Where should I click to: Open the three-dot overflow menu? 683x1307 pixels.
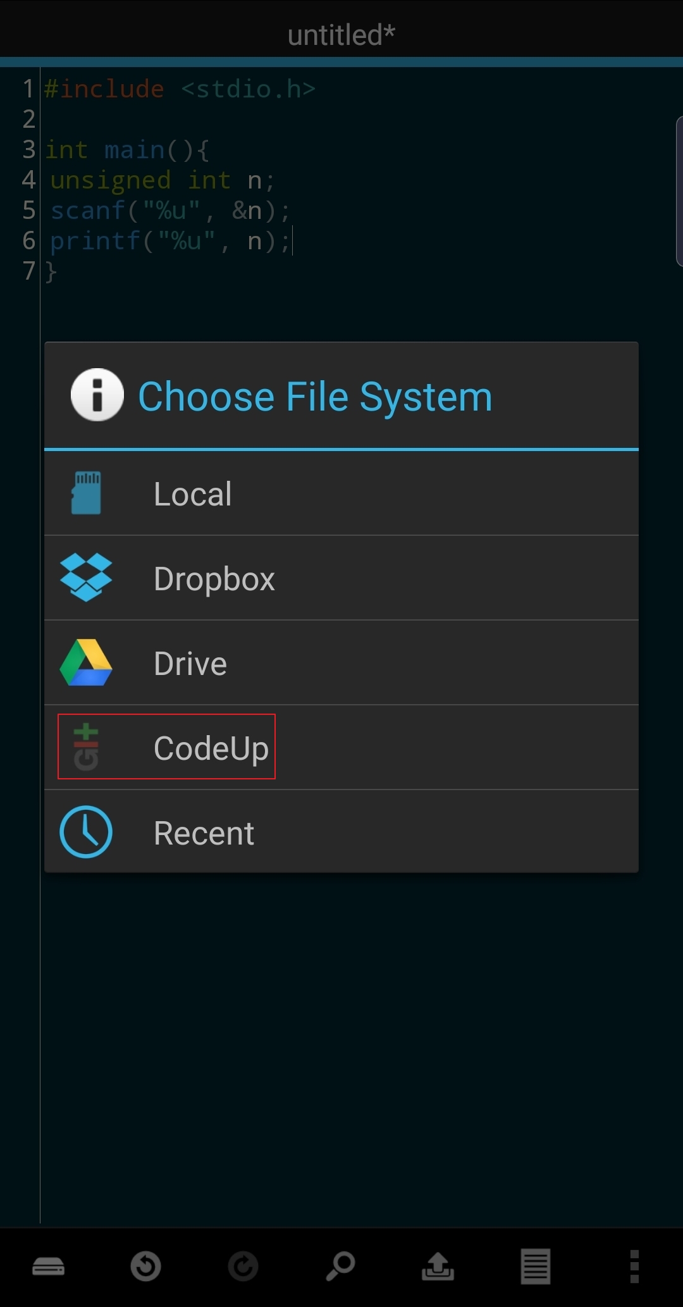tap(634, 1267)
